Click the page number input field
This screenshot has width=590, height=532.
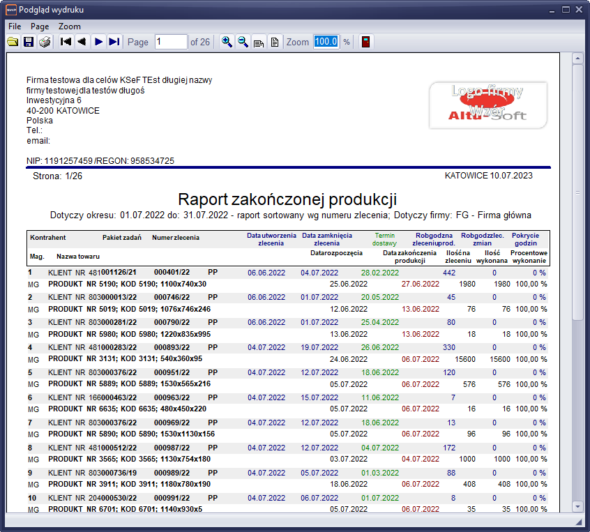click(171, 42)
